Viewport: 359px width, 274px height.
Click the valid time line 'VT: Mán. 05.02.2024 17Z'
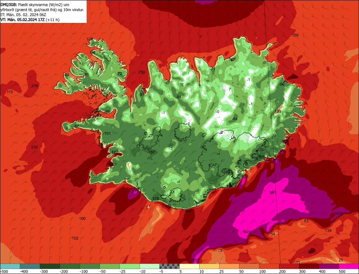pyautogui.click(x=23, y=20)
